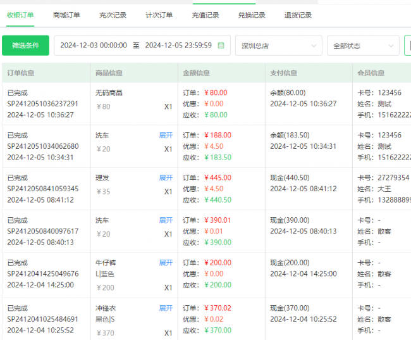Select order number SP2412041425049676
The width and height of the screenshot is (411, 340).
pyautogui.click(x=43, y=274)
